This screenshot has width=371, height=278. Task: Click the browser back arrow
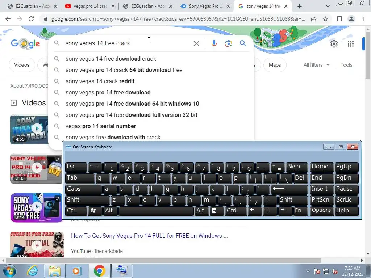point(8,19)
